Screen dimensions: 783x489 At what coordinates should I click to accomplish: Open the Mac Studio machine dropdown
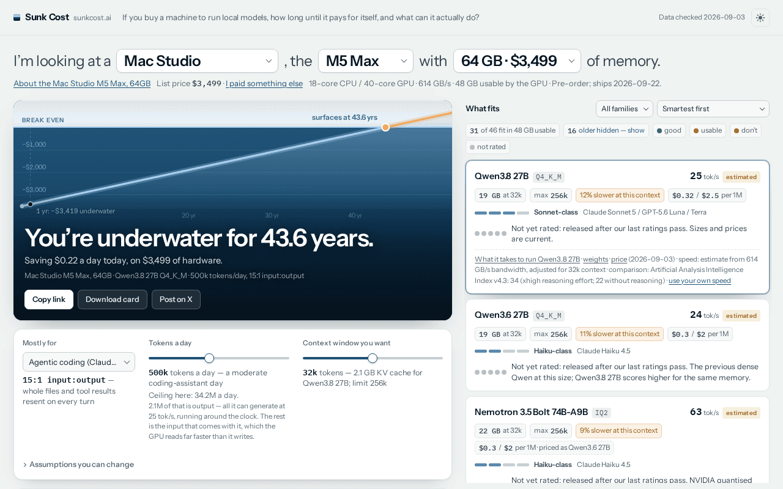197,61
